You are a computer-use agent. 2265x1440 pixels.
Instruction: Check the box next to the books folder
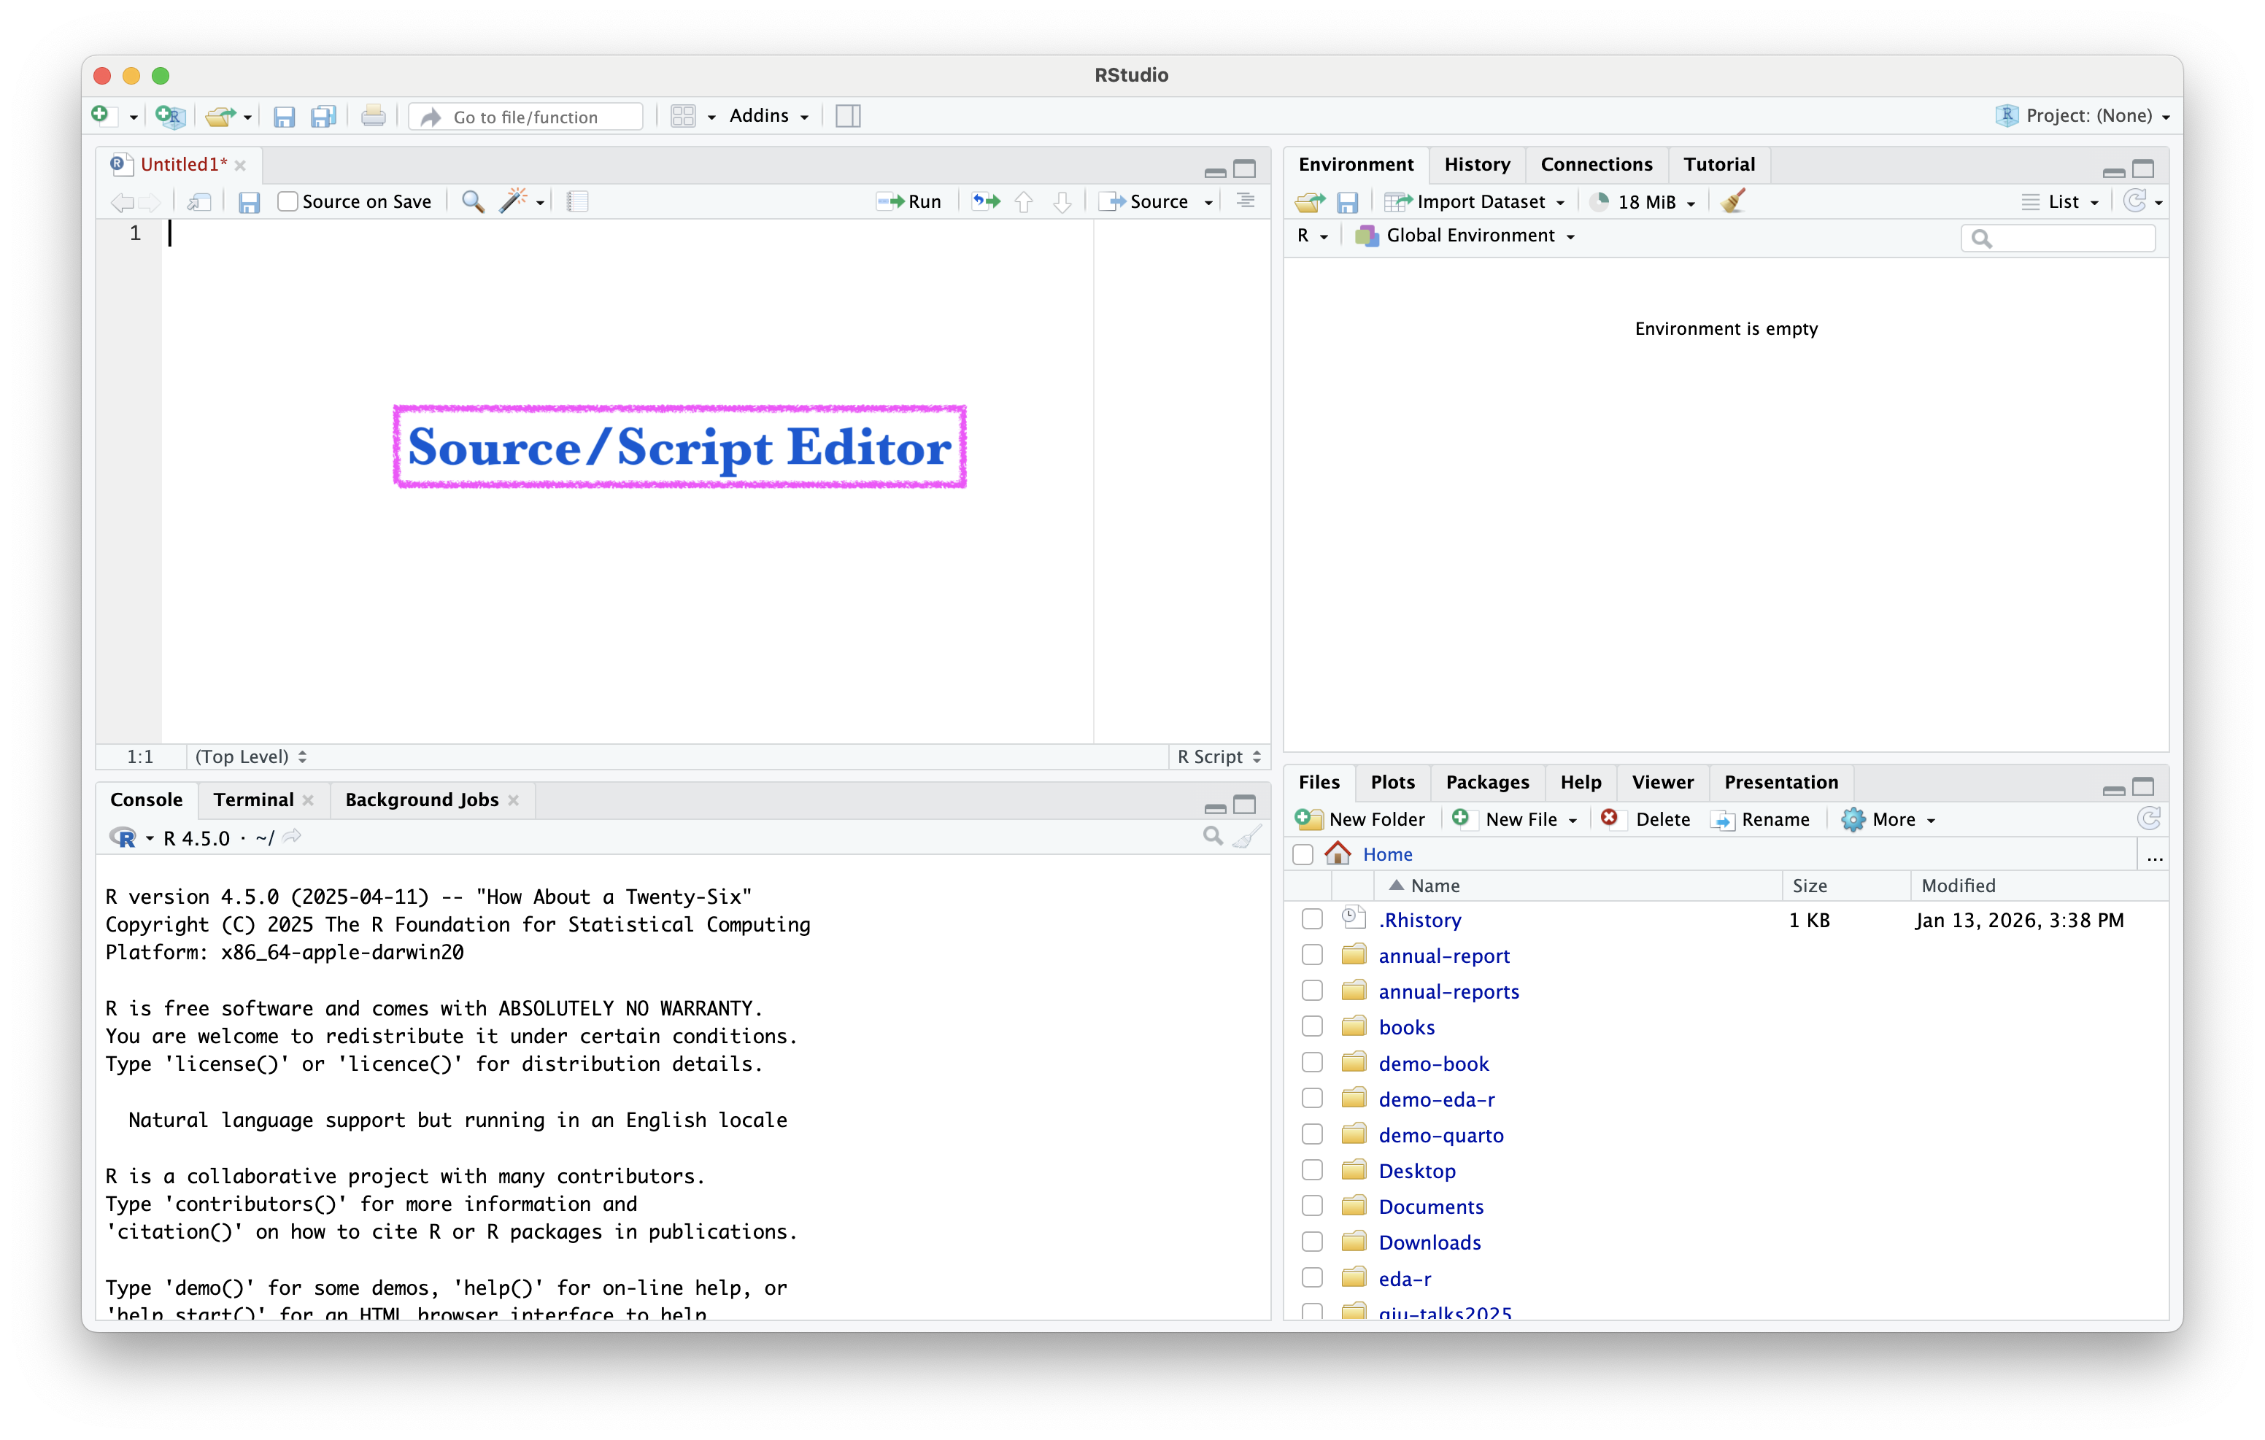[x=1312, y=1027]
